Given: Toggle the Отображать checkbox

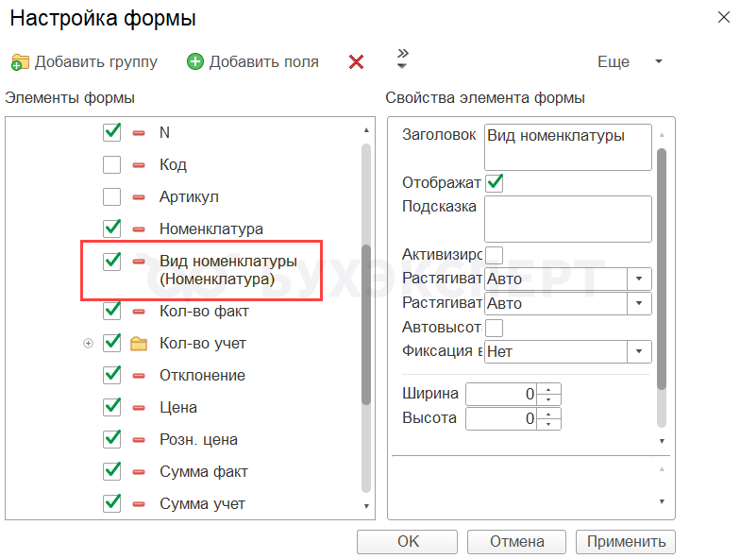Looking at the screenshot, I should (x=494, y=182).
